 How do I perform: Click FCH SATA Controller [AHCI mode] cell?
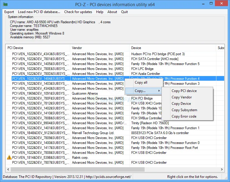[155, 59]
